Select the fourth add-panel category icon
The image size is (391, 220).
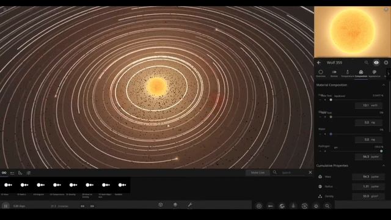click(x=29, y=173)
